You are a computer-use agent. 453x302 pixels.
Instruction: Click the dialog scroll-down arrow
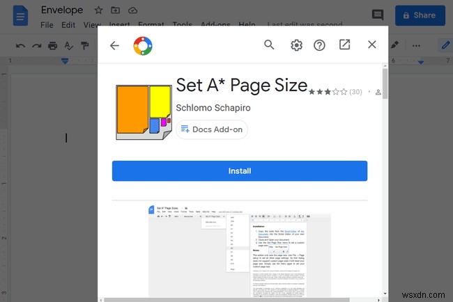pos(385,294)
